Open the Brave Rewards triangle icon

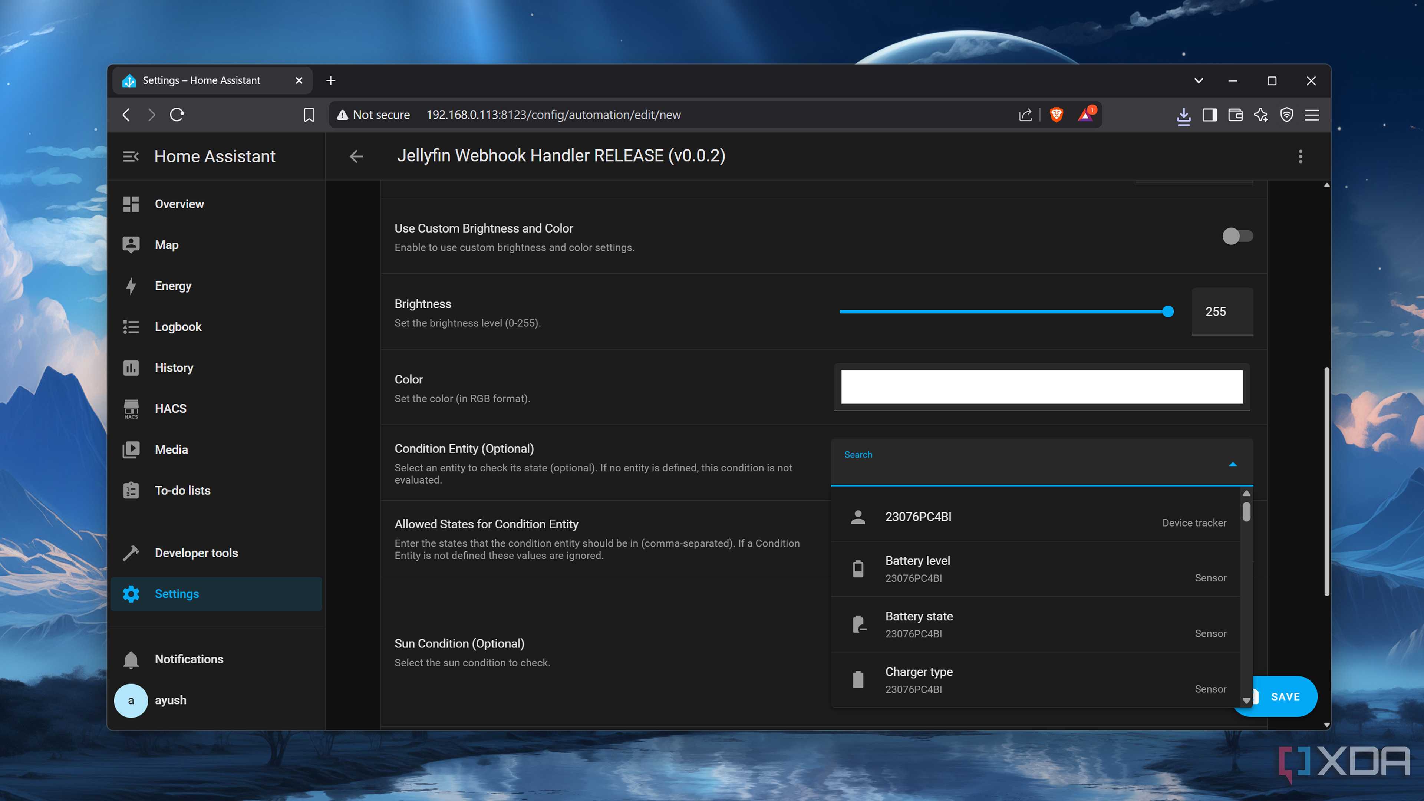(x=1086, y=115)
